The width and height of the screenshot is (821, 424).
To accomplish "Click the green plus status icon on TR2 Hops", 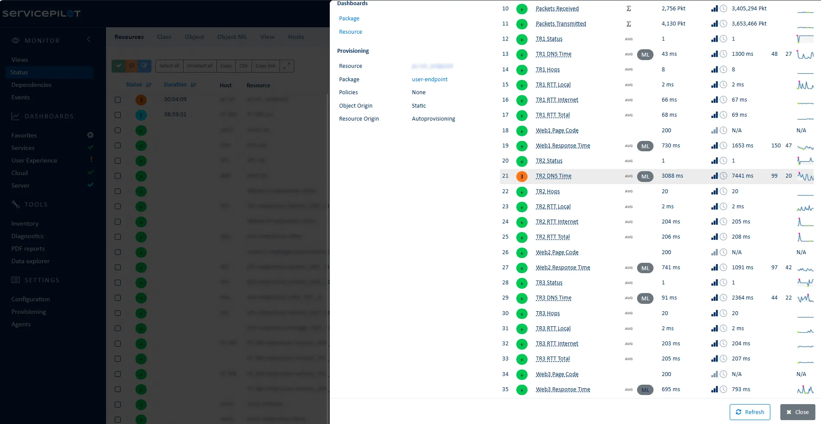I will (x=522, y=191).
